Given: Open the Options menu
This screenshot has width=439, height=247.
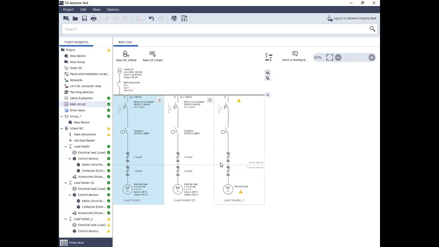Looking at the screenshot, I should click(113, 10).
